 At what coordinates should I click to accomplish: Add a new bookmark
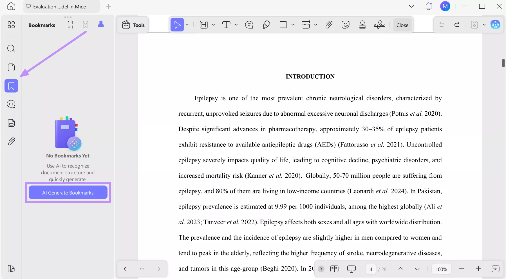(70, 25)
